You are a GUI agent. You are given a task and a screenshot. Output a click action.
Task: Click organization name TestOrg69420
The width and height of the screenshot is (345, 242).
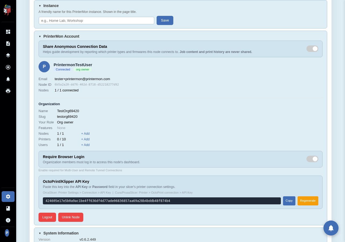tap(68, 111)
